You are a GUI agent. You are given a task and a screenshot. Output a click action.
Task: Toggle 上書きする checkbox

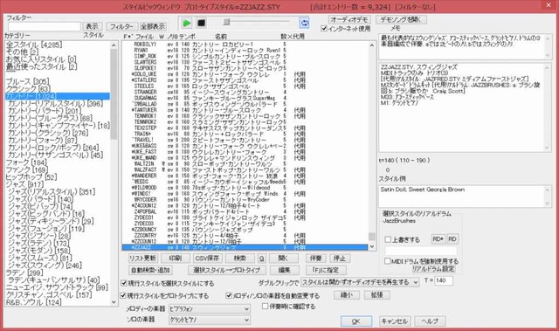coord(388,239)
